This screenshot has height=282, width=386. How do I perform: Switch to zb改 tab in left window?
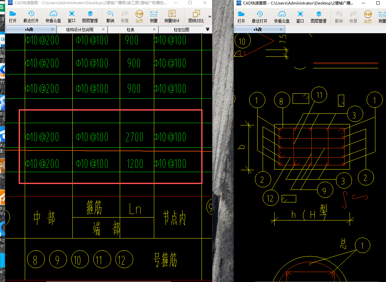tap(31, 29)
